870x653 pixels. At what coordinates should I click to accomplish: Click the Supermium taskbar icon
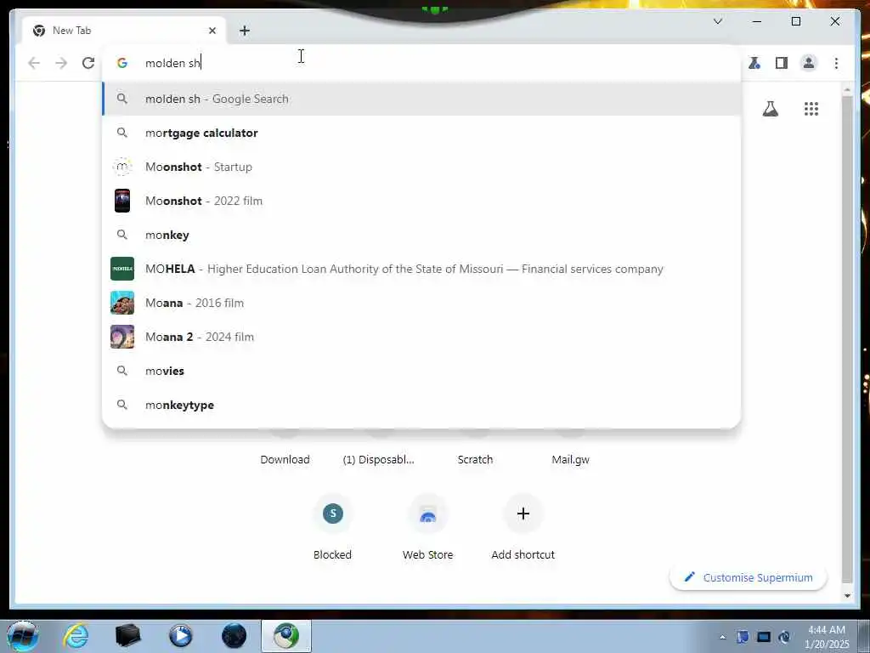286,636
